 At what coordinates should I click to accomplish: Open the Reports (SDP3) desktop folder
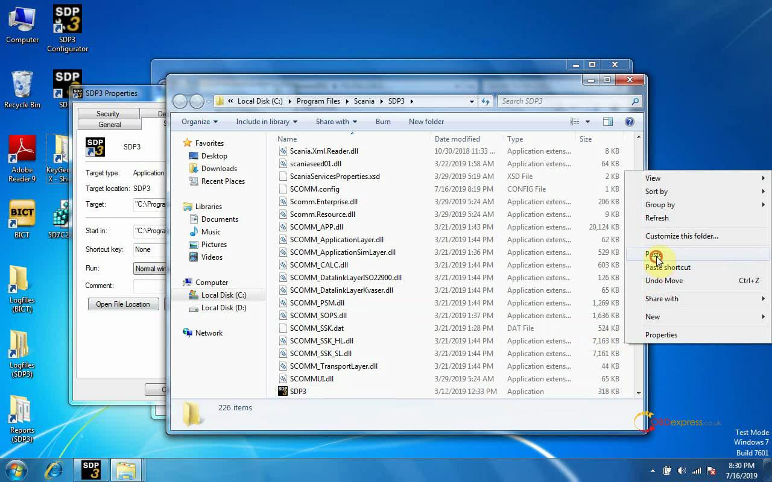click(22, 419)
